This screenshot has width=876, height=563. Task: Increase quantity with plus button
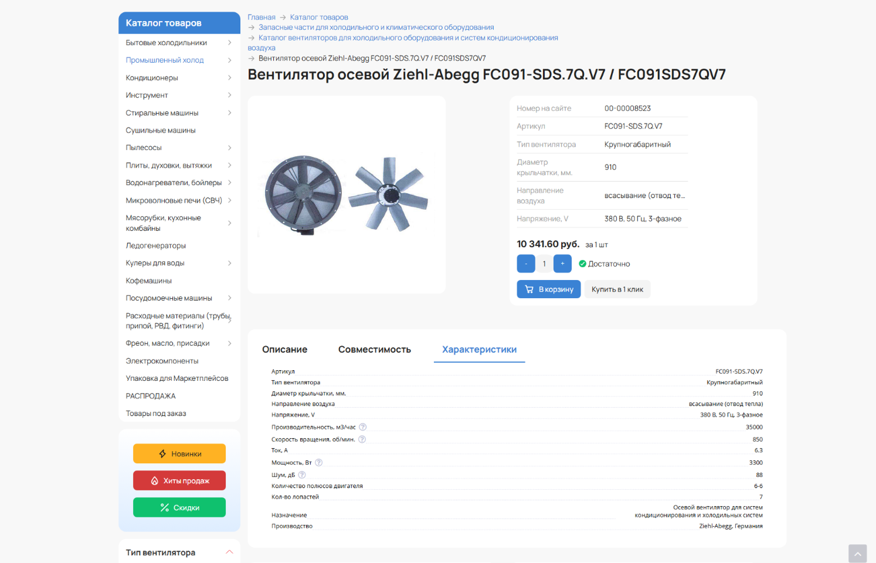coord(562,264)
